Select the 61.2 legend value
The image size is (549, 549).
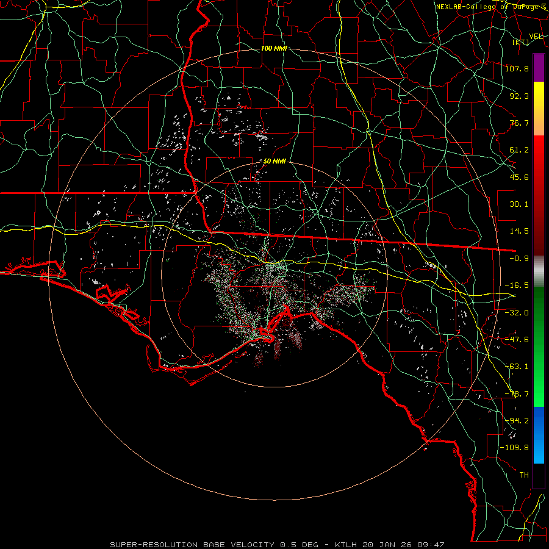point(519,150)
